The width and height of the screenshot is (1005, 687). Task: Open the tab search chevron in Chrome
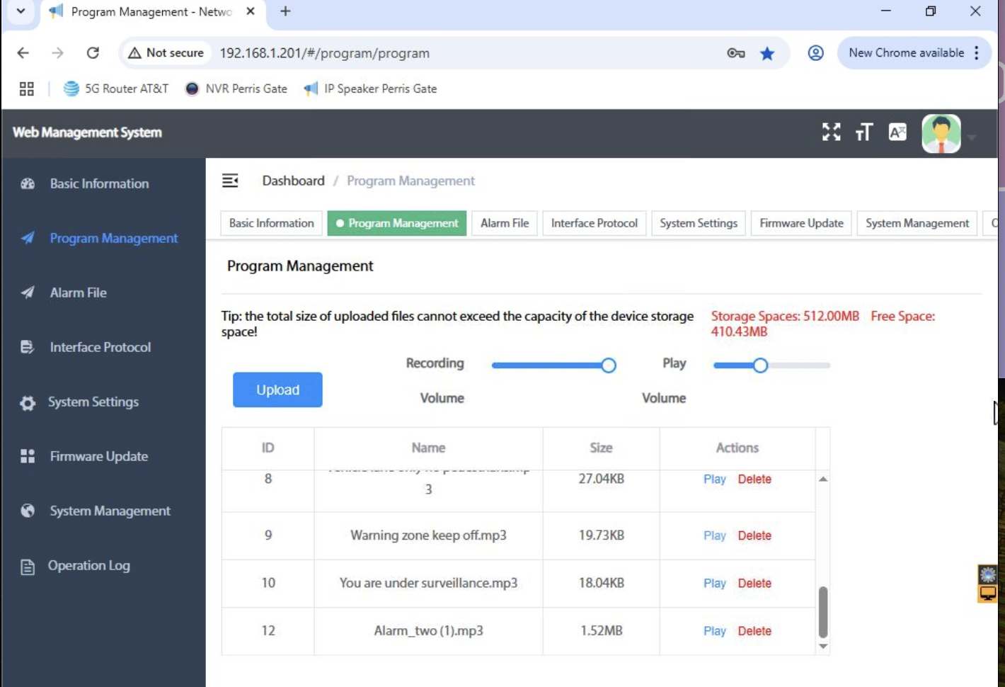coord(21,11)
